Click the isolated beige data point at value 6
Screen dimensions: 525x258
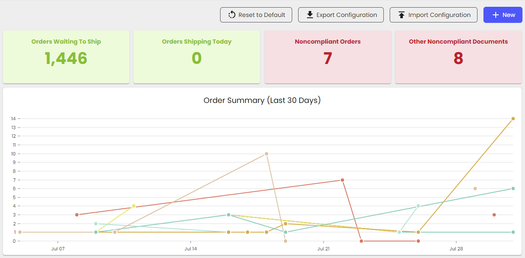click(475, 189)
